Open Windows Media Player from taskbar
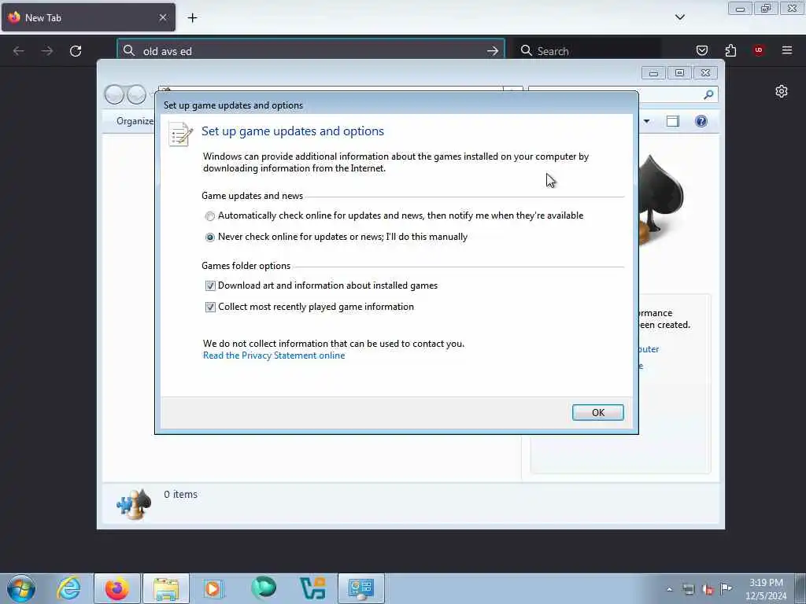The image size is (806, 604). coord(213,588)
